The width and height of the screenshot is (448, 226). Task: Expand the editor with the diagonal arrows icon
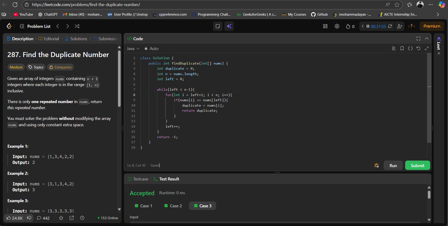coord(426,49)
